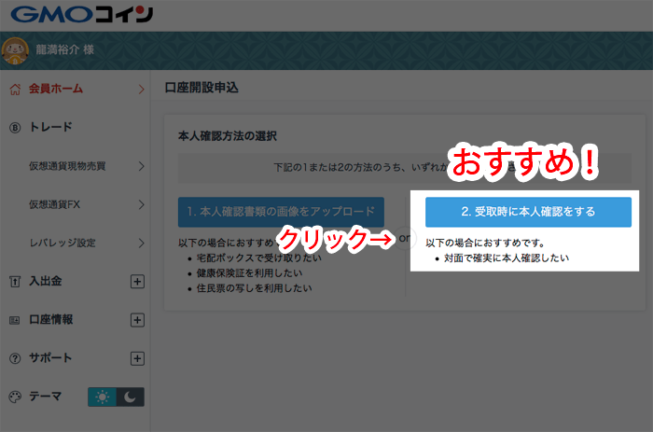Expand the 口座情報 section plus button

[137, 320]
